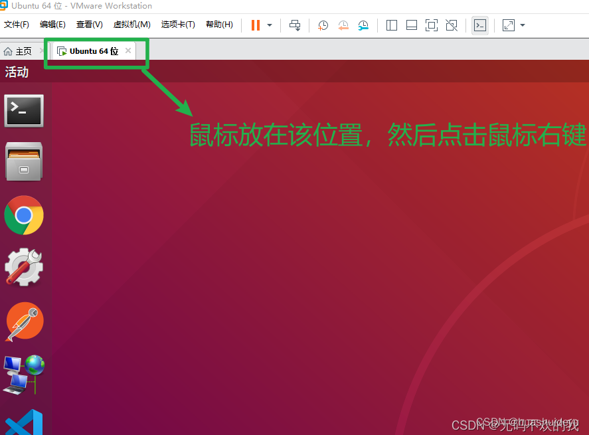The width and height of the screenshot is (589, 435).
Task: Open the suspend button dropdown arrow
Action: 269,25
